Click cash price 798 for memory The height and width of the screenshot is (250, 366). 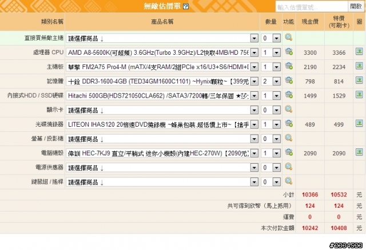[310, 82]
